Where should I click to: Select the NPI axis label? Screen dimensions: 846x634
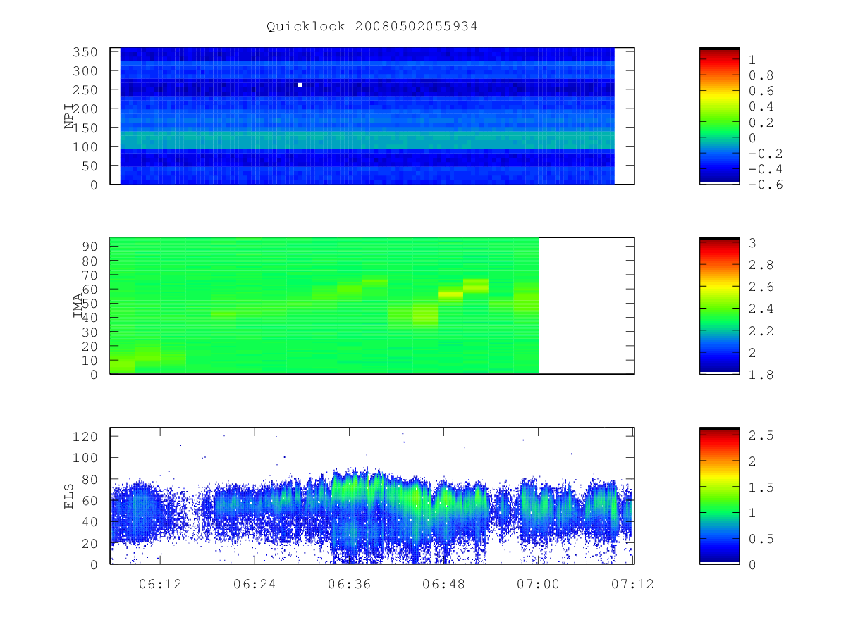click(x=69, y=116)
